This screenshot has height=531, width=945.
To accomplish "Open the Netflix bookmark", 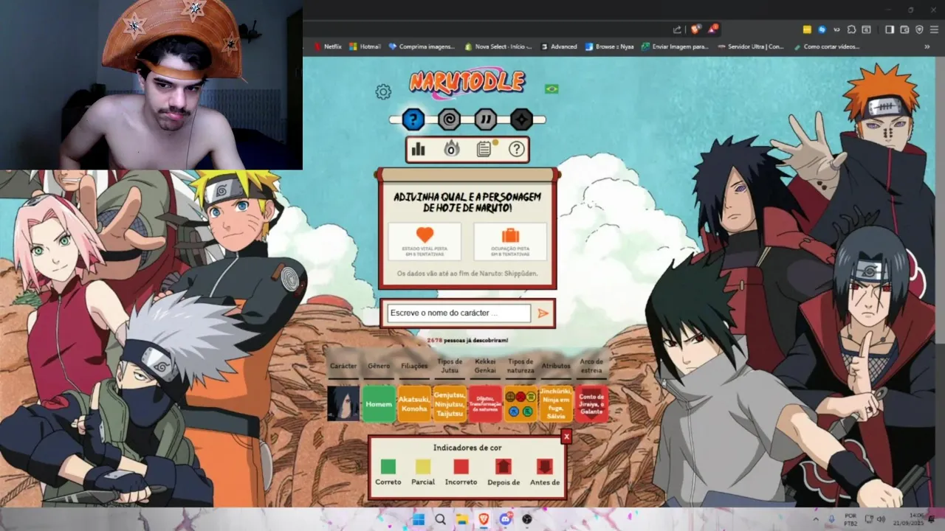I will click(x=328, y=46).
